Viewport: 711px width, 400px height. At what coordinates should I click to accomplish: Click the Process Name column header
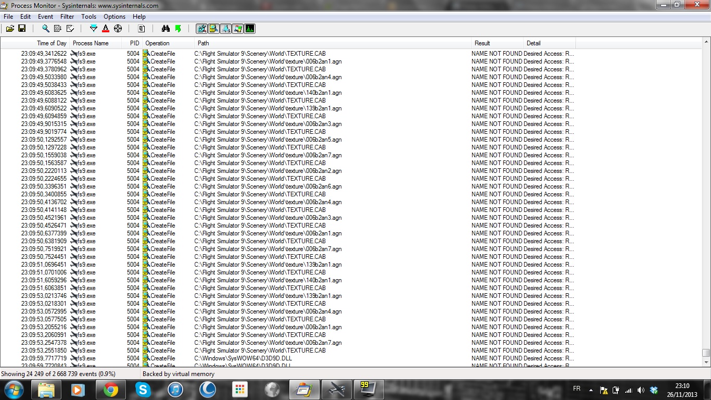tap(96, 43)
